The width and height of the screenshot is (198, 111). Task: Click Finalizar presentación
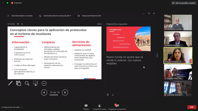click(89, 16)
